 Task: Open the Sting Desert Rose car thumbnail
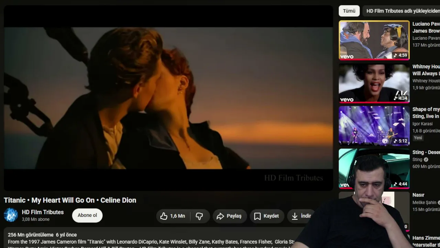tap(374, 168)
